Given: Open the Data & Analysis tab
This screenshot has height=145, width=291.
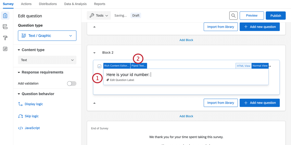Looking at the screenshot, I should pos(75,4).
